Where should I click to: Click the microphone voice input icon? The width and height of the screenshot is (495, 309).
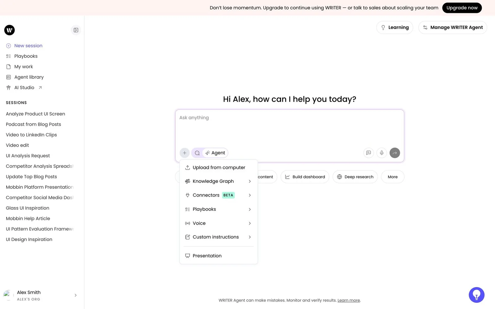[x=381, y=153]
